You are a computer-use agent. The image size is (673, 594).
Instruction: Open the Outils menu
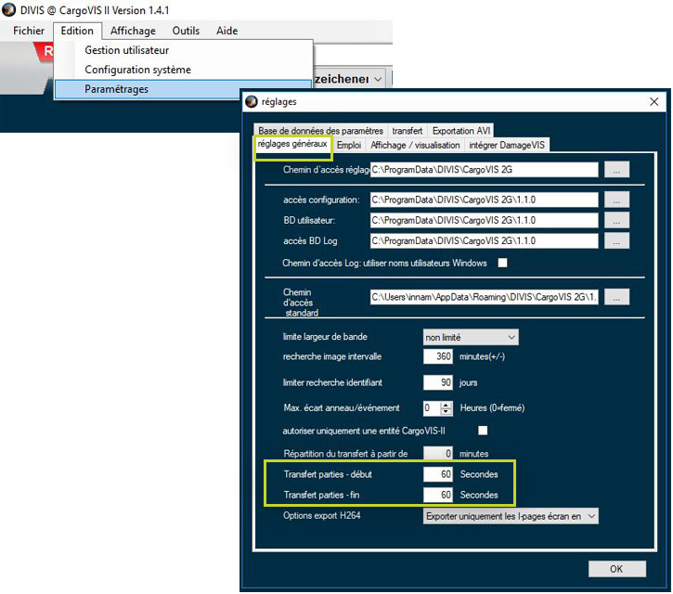[186, 31]
